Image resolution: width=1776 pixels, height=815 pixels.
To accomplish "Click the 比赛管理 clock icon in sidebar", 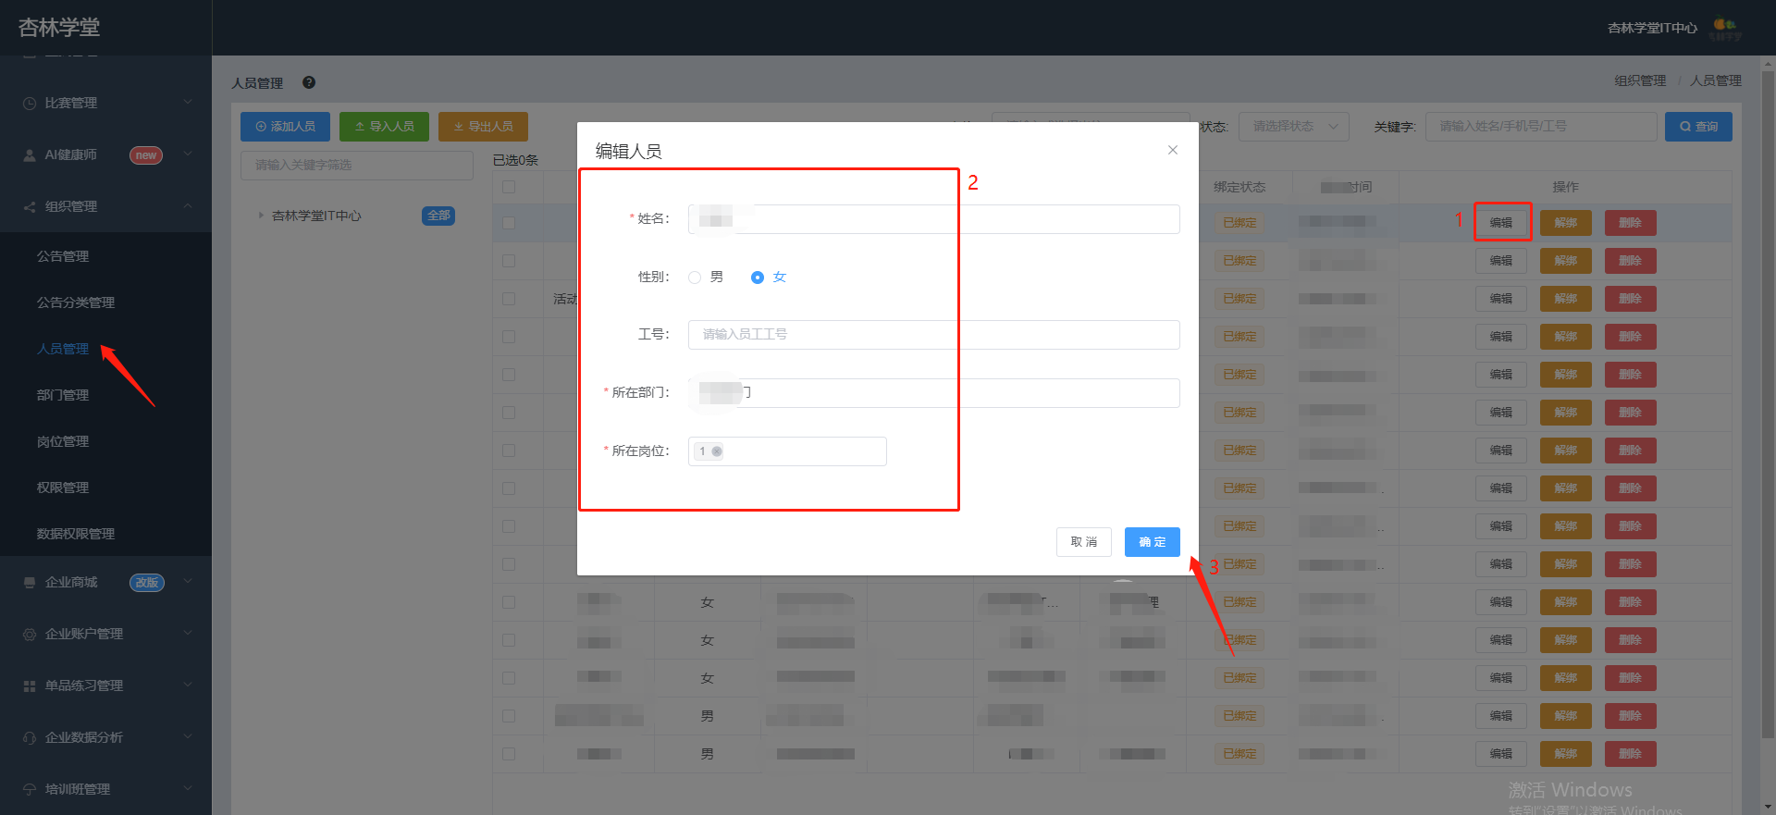I will point(30,103).
